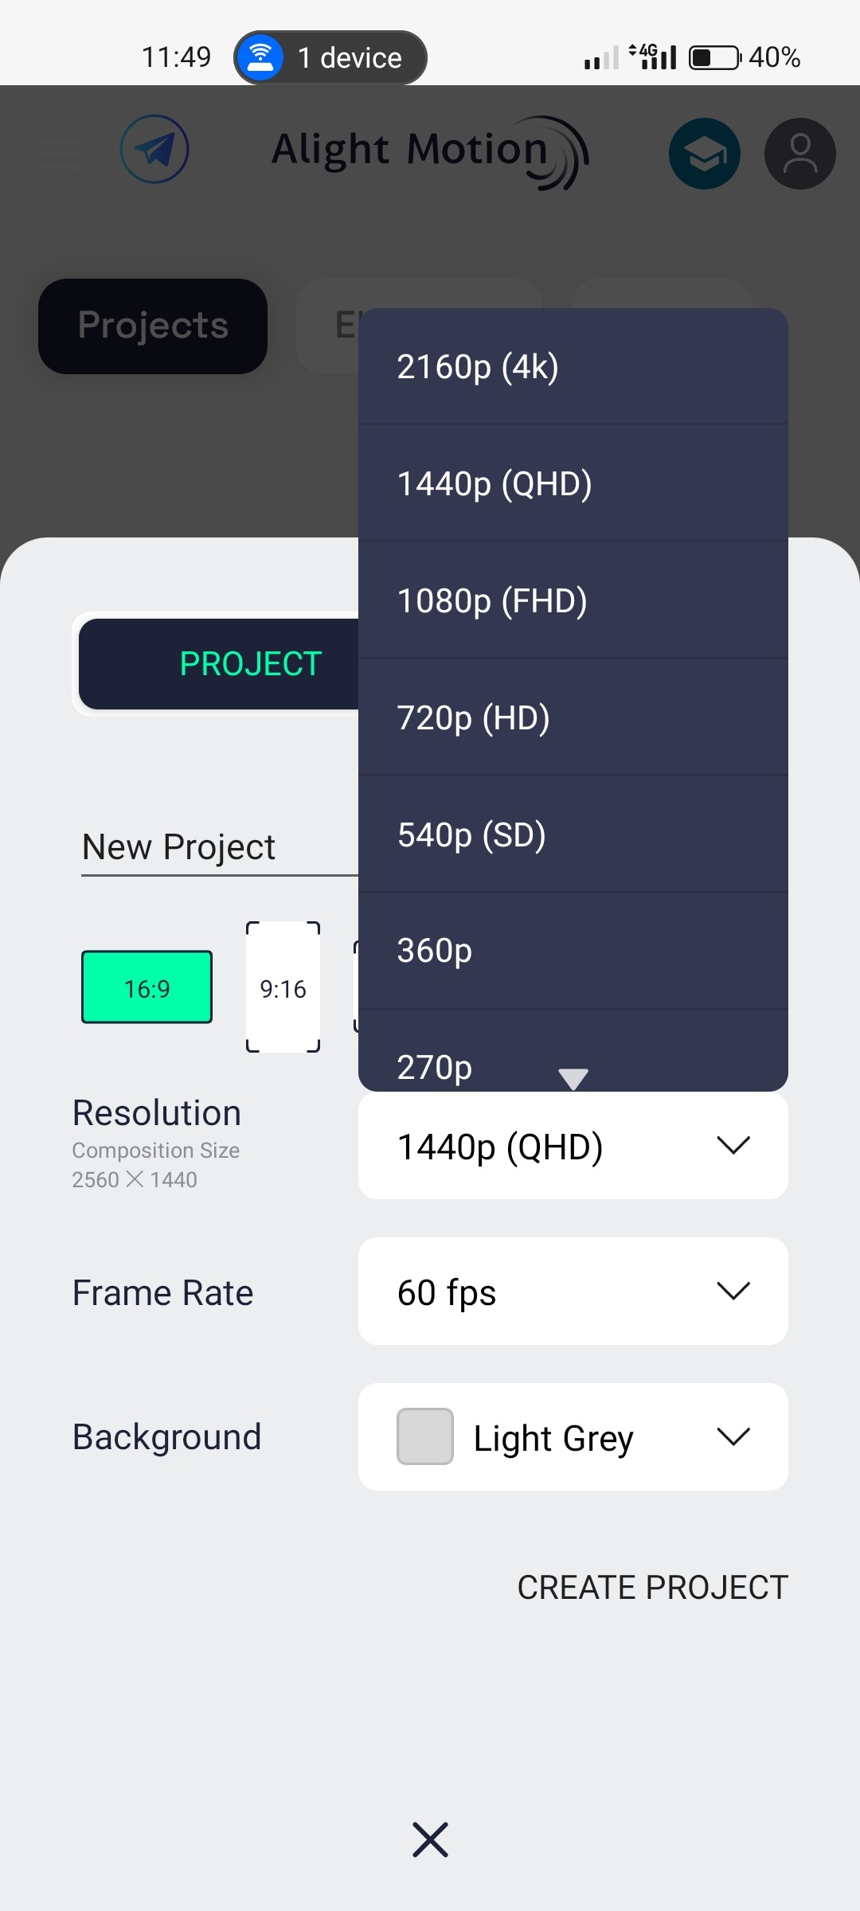860x1911 pixels.
Task: Tap the battery status icon
Action: (x=714, y=57)
